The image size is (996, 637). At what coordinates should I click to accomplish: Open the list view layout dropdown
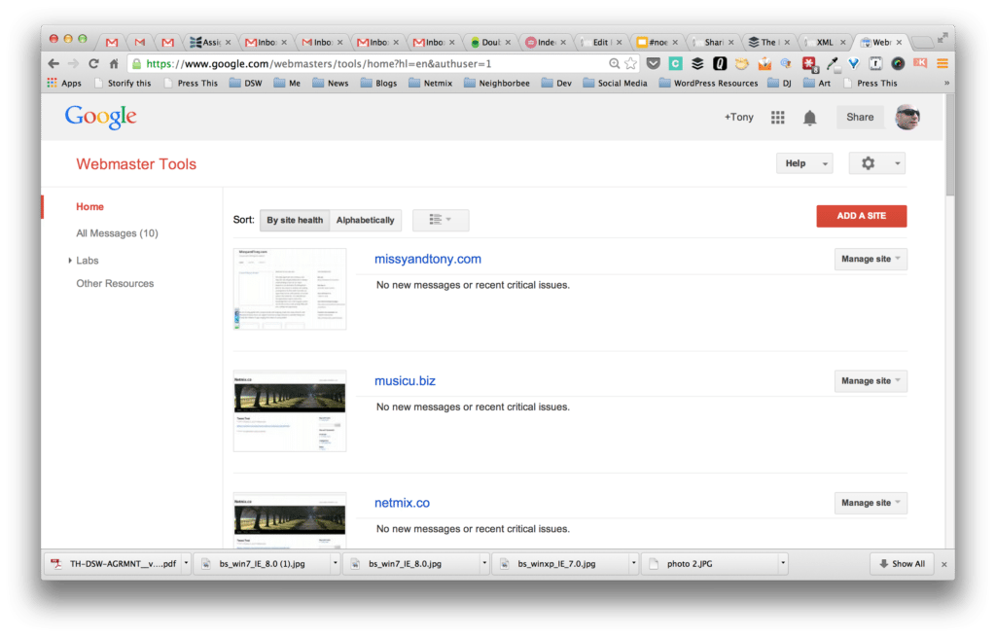tap(440, 221)
